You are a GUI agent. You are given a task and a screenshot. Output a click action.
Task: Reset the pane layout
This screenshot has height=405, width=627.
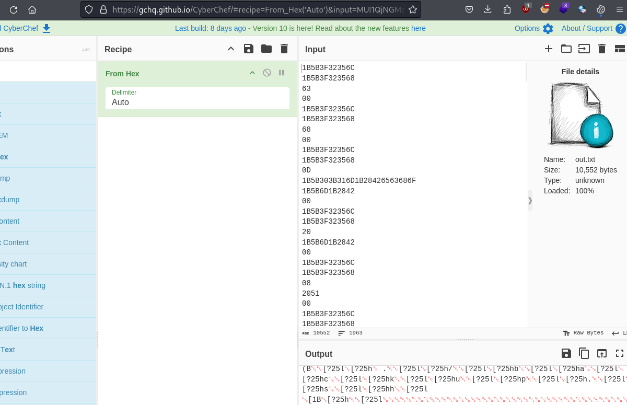(620, 49)
